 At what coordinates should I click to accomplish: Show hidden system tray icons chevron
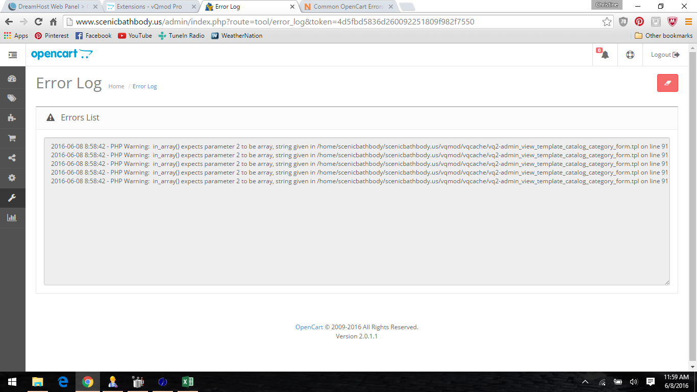(585, 382)
